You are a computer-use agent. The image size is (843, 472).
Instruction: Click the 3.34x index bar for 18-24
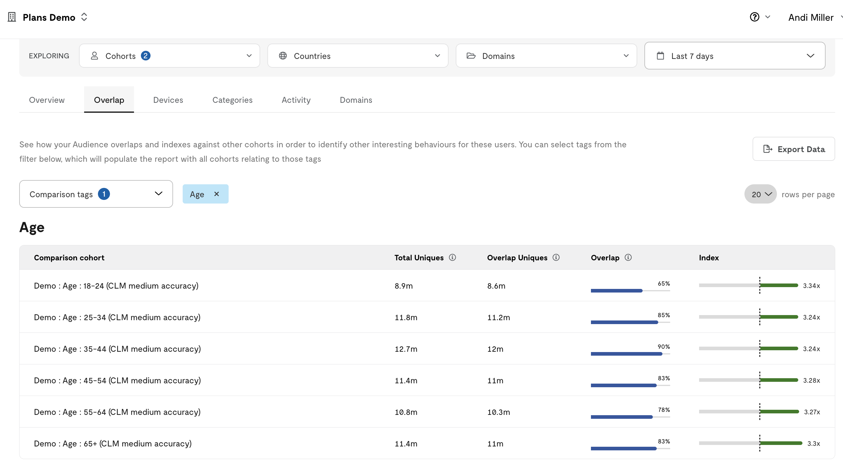click(x=748, y=285)
